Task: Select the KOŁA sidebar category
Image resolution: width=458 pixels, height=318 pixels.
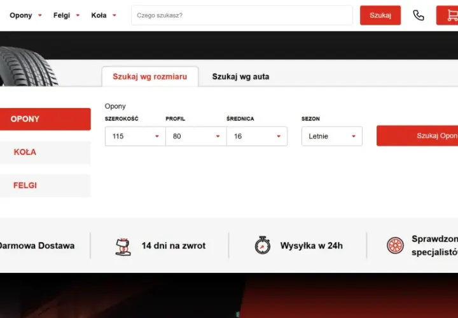Action: click(x=45, y=152)
